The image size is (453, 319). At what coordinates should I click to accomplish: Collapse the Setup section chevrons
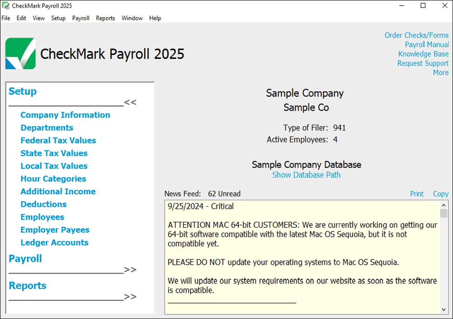(x=130, y=102)
